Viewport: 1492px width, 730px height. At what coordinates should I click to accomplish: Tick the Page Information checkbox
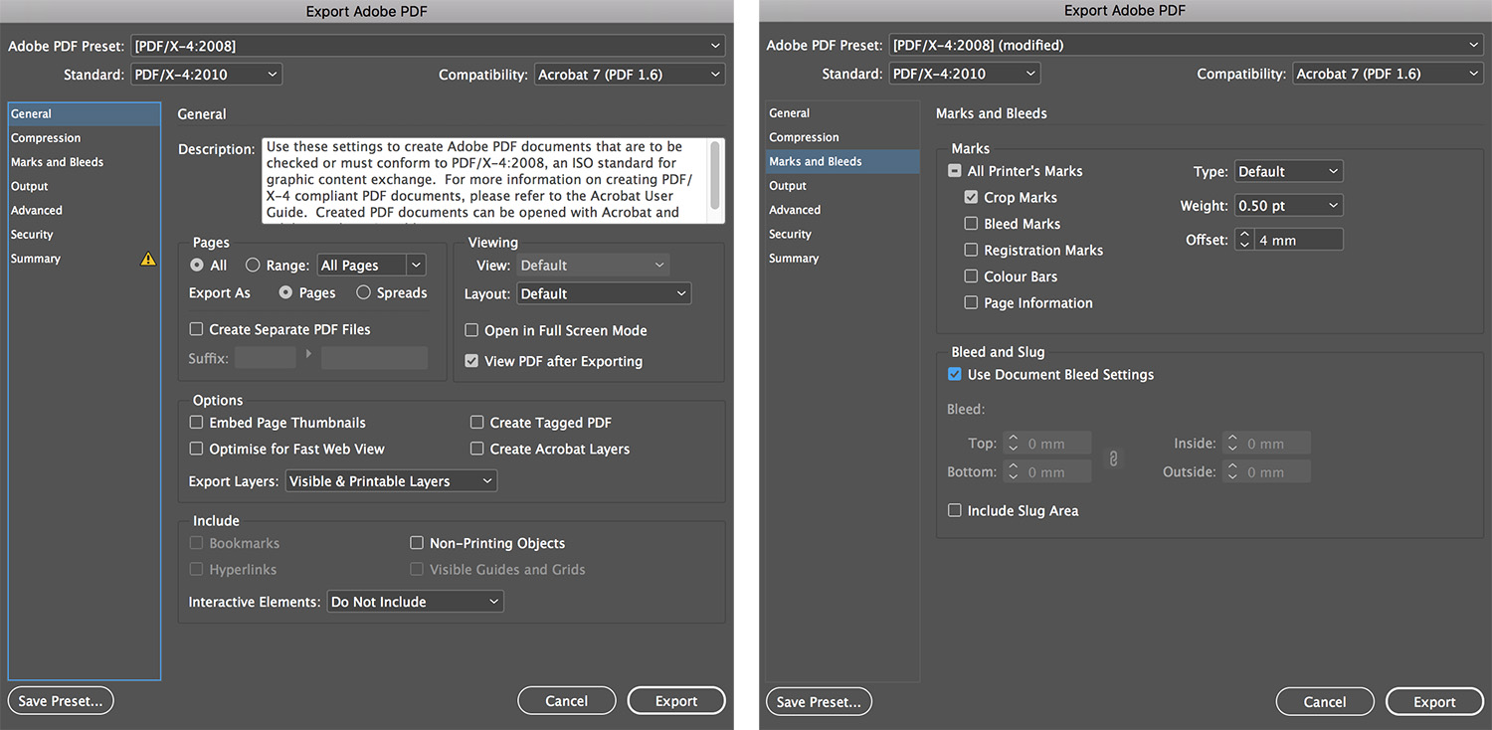coord(971,302)
